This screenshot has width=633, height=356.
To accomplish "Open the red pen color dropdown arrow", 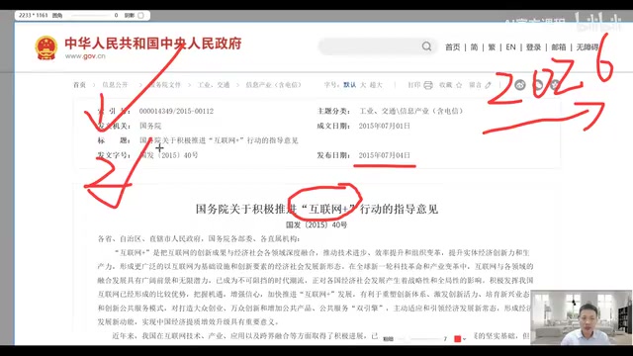I will [464, 339].
